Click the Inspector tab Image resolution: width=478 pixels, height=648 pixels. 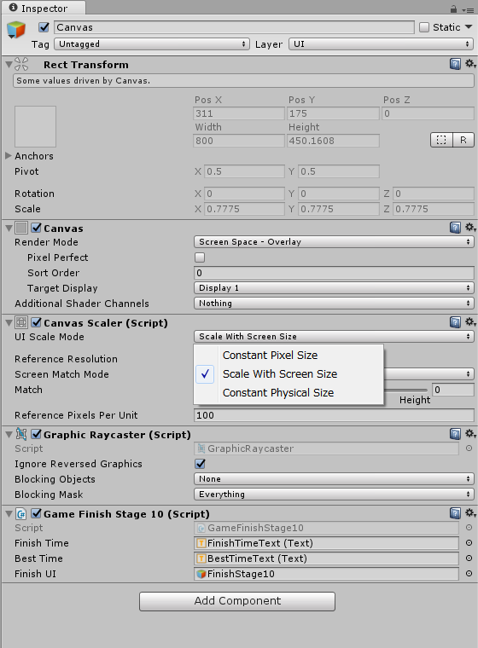tap(43, 8)
